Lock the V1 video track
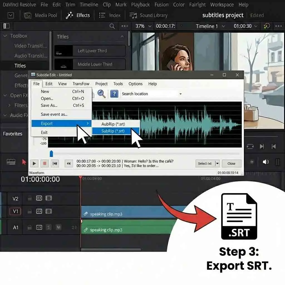This screenshot has width=285, height=285. click(x=30, y=211)
